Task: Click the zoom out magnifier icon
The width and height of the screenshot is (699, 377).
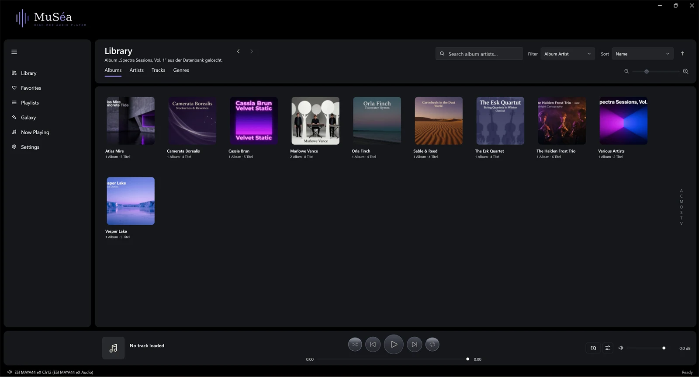Action: click(x=626, y=71)
